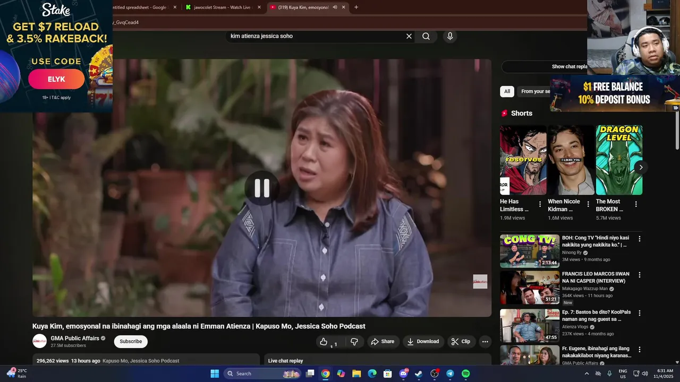Switch ENG US input language indicator
This screenshot has height=382, width=680.
[x=623, y=374]
